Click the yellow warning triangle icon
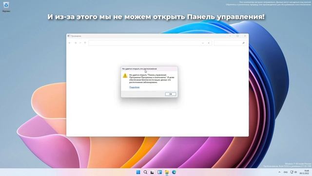312x176 pixels. pos(125,75)
